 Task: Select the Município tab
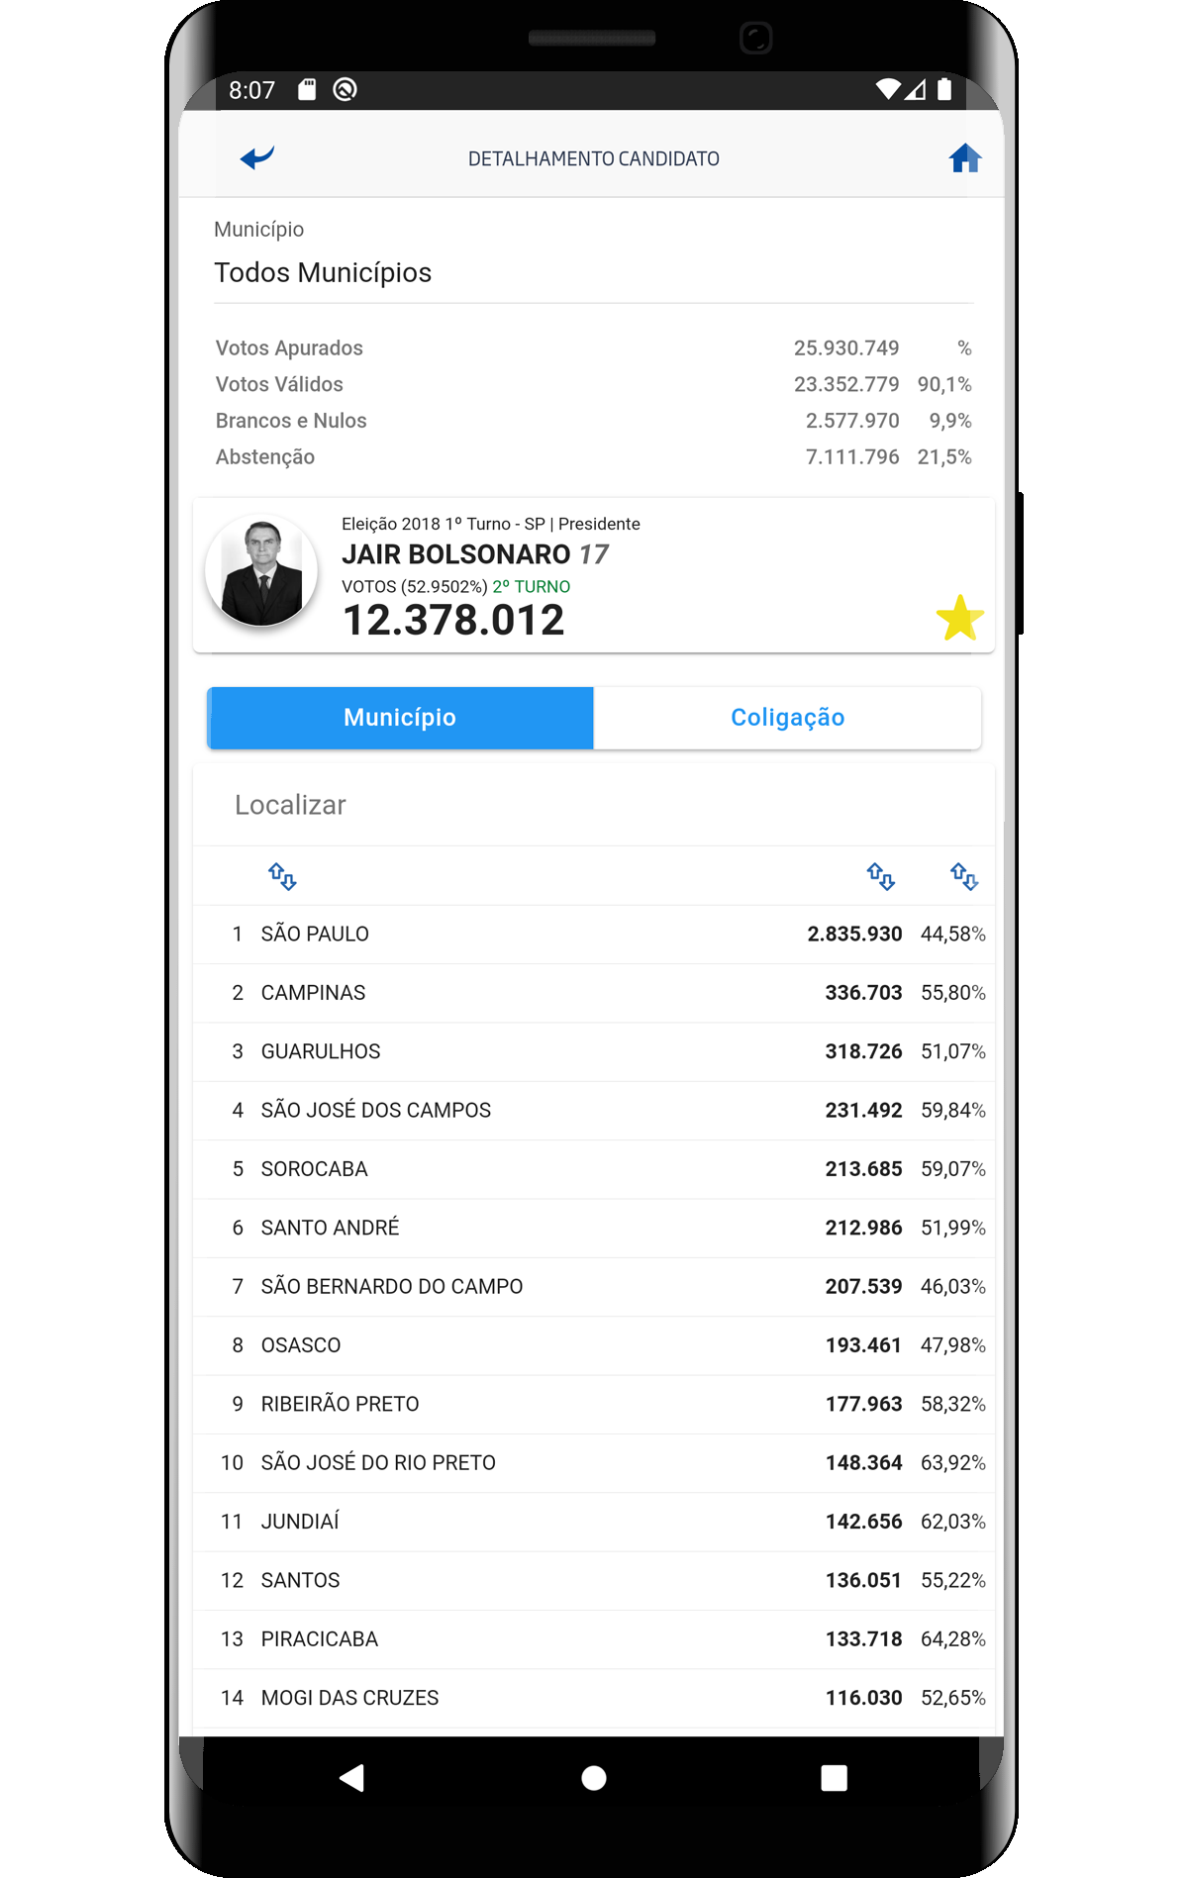400,718
